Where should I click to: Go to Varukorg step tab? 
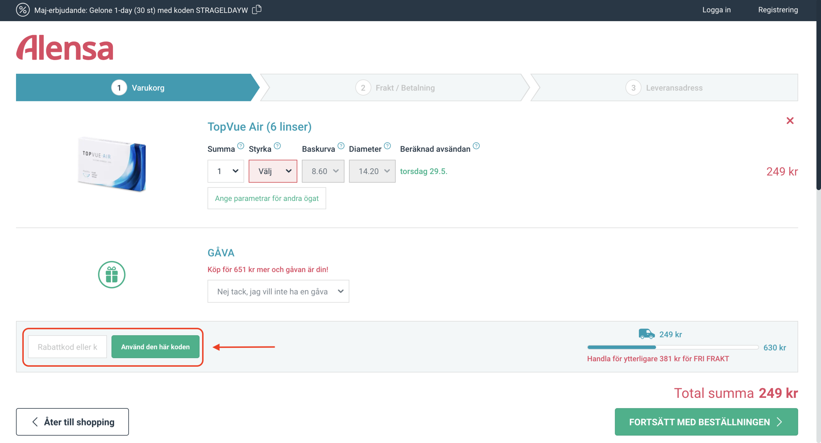[138, 88]
